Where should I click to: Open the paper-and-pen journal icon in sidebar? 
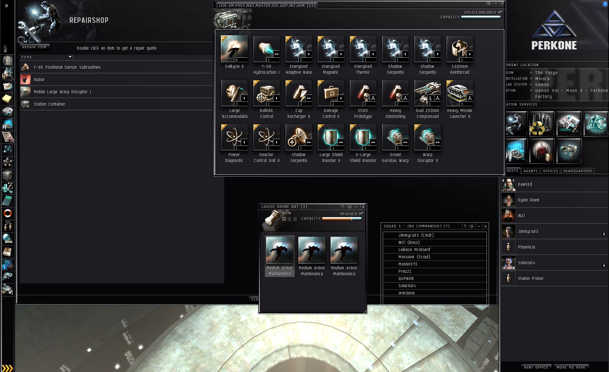point(8,137)
